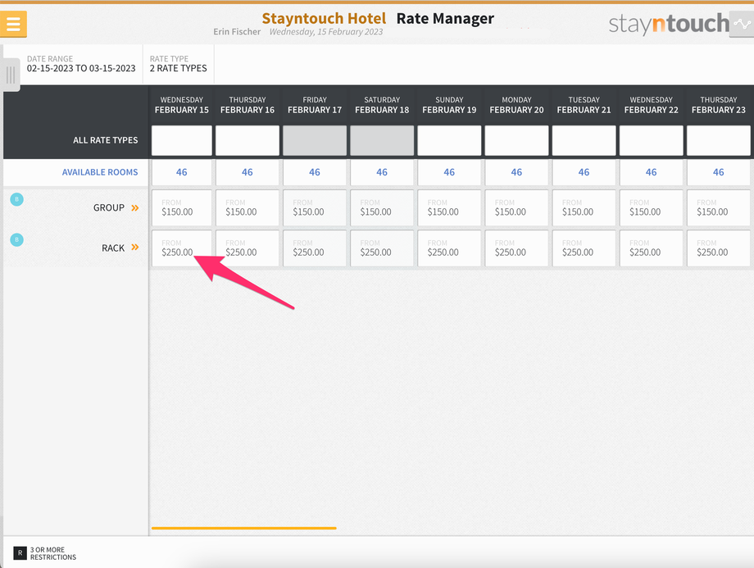
Task: Open All Rate Types cell for February 16
Action: point(248,140)
